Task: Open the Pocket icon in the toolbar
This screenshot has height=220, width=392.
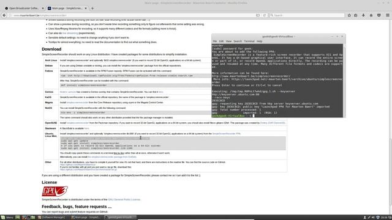Action: coord(379,15)
